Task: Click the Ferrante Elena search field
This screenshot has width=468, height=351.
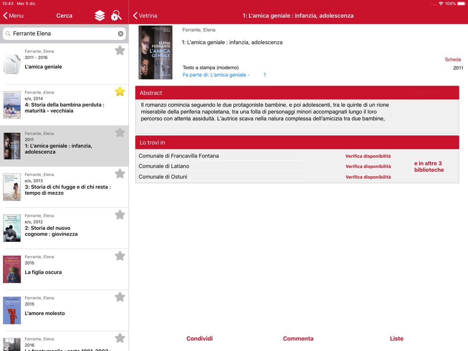Action: [x=64, y=34]
